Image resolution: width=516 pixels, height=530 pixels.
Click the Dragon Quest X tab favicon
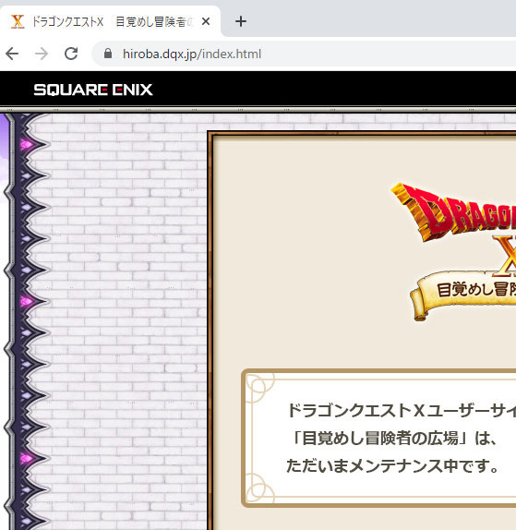pyautogui.click(x=18, y=21)
